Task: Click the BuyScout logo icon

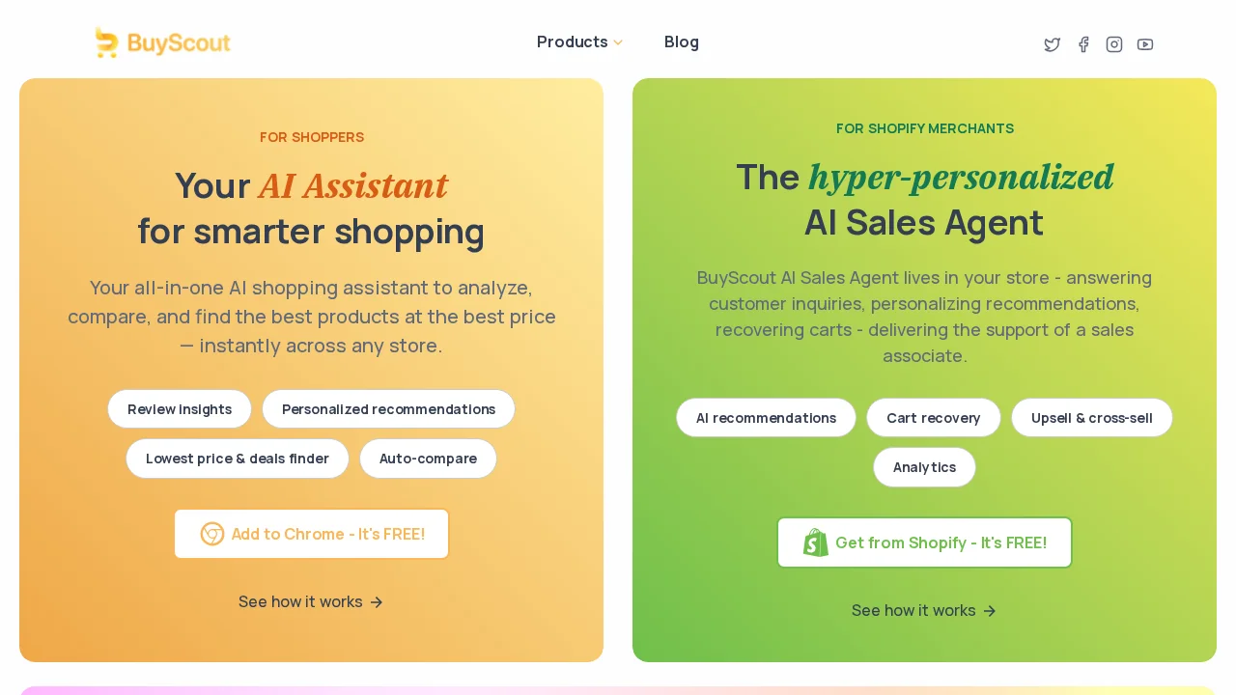Action: click(x=107, y=42)
